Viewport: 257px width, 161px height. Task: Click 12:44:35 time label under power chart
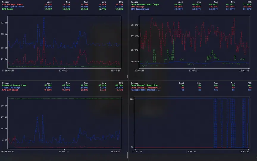64,70
